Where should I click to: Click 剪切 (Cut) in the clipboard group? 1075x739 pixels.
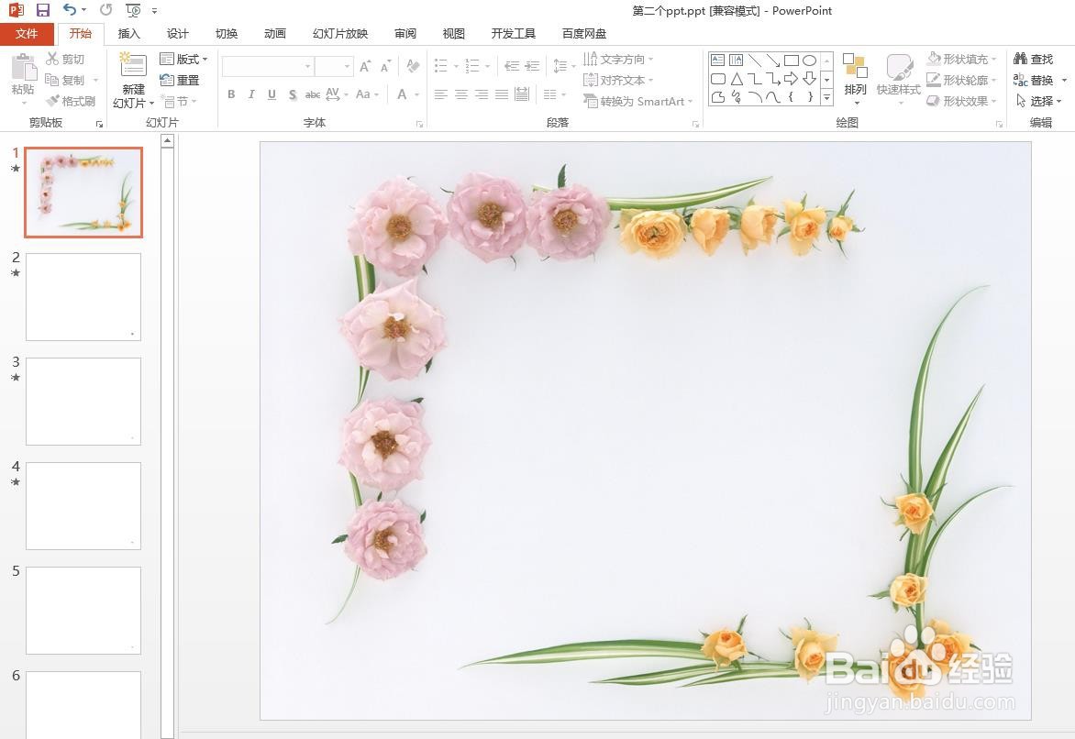66,60
